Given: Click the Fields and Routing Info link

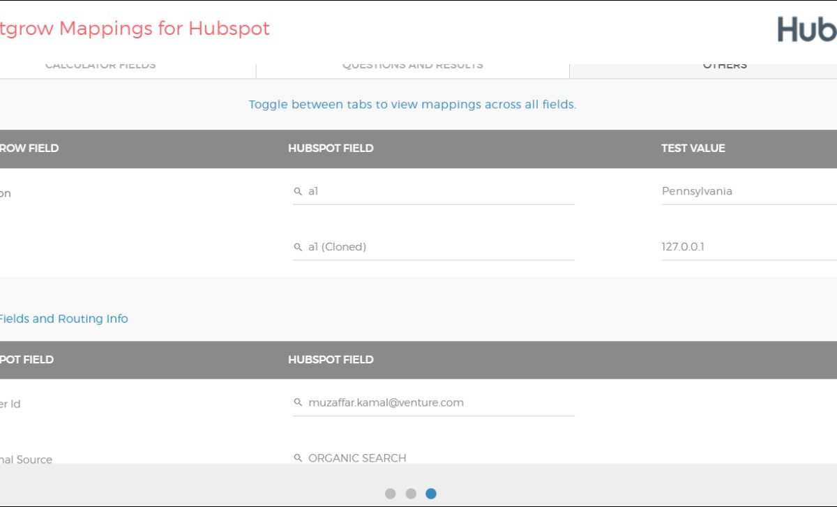Looking at the screenshot, I should click(63, 319).
